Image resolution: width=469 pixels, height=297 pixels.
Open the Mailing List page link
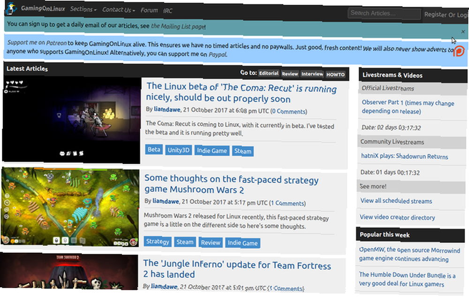pyautogui.click(x=178, y=26)
